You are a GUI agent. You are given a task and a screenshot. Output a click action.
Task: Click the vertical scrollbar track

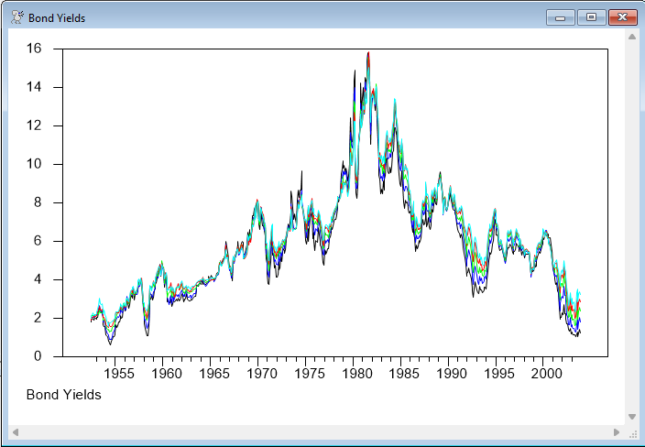[x=631, y=229]
